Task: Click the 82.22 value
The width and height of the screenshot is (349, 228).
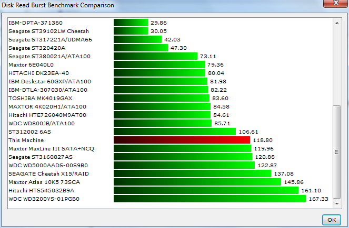Action: 218,90
